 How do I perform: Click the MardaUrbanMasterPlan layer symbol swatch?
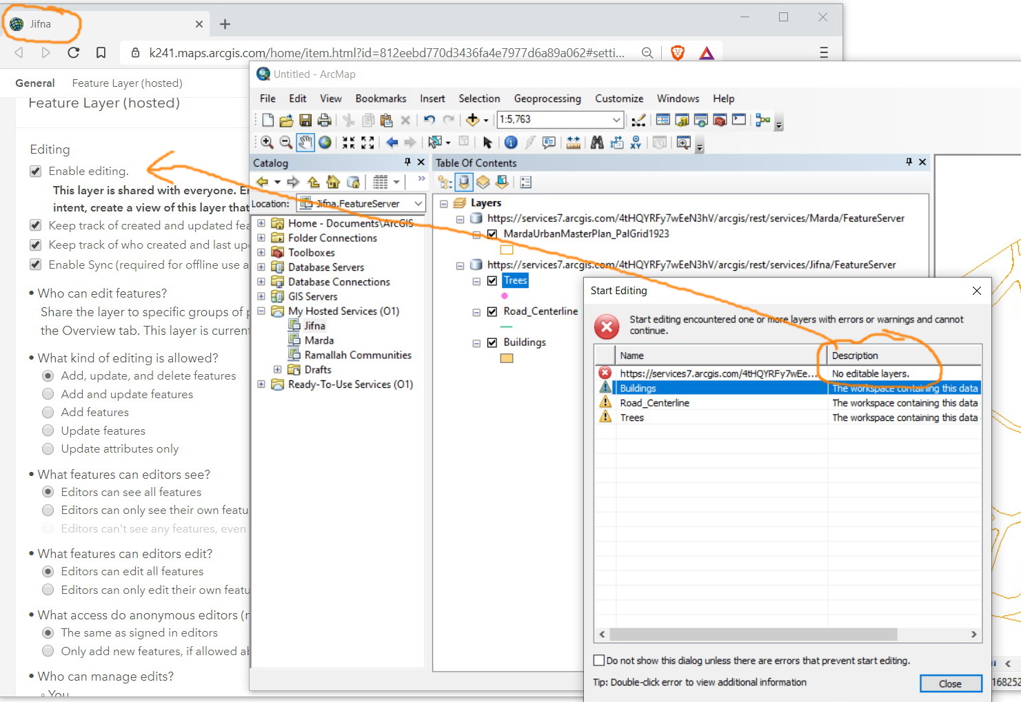507,250
